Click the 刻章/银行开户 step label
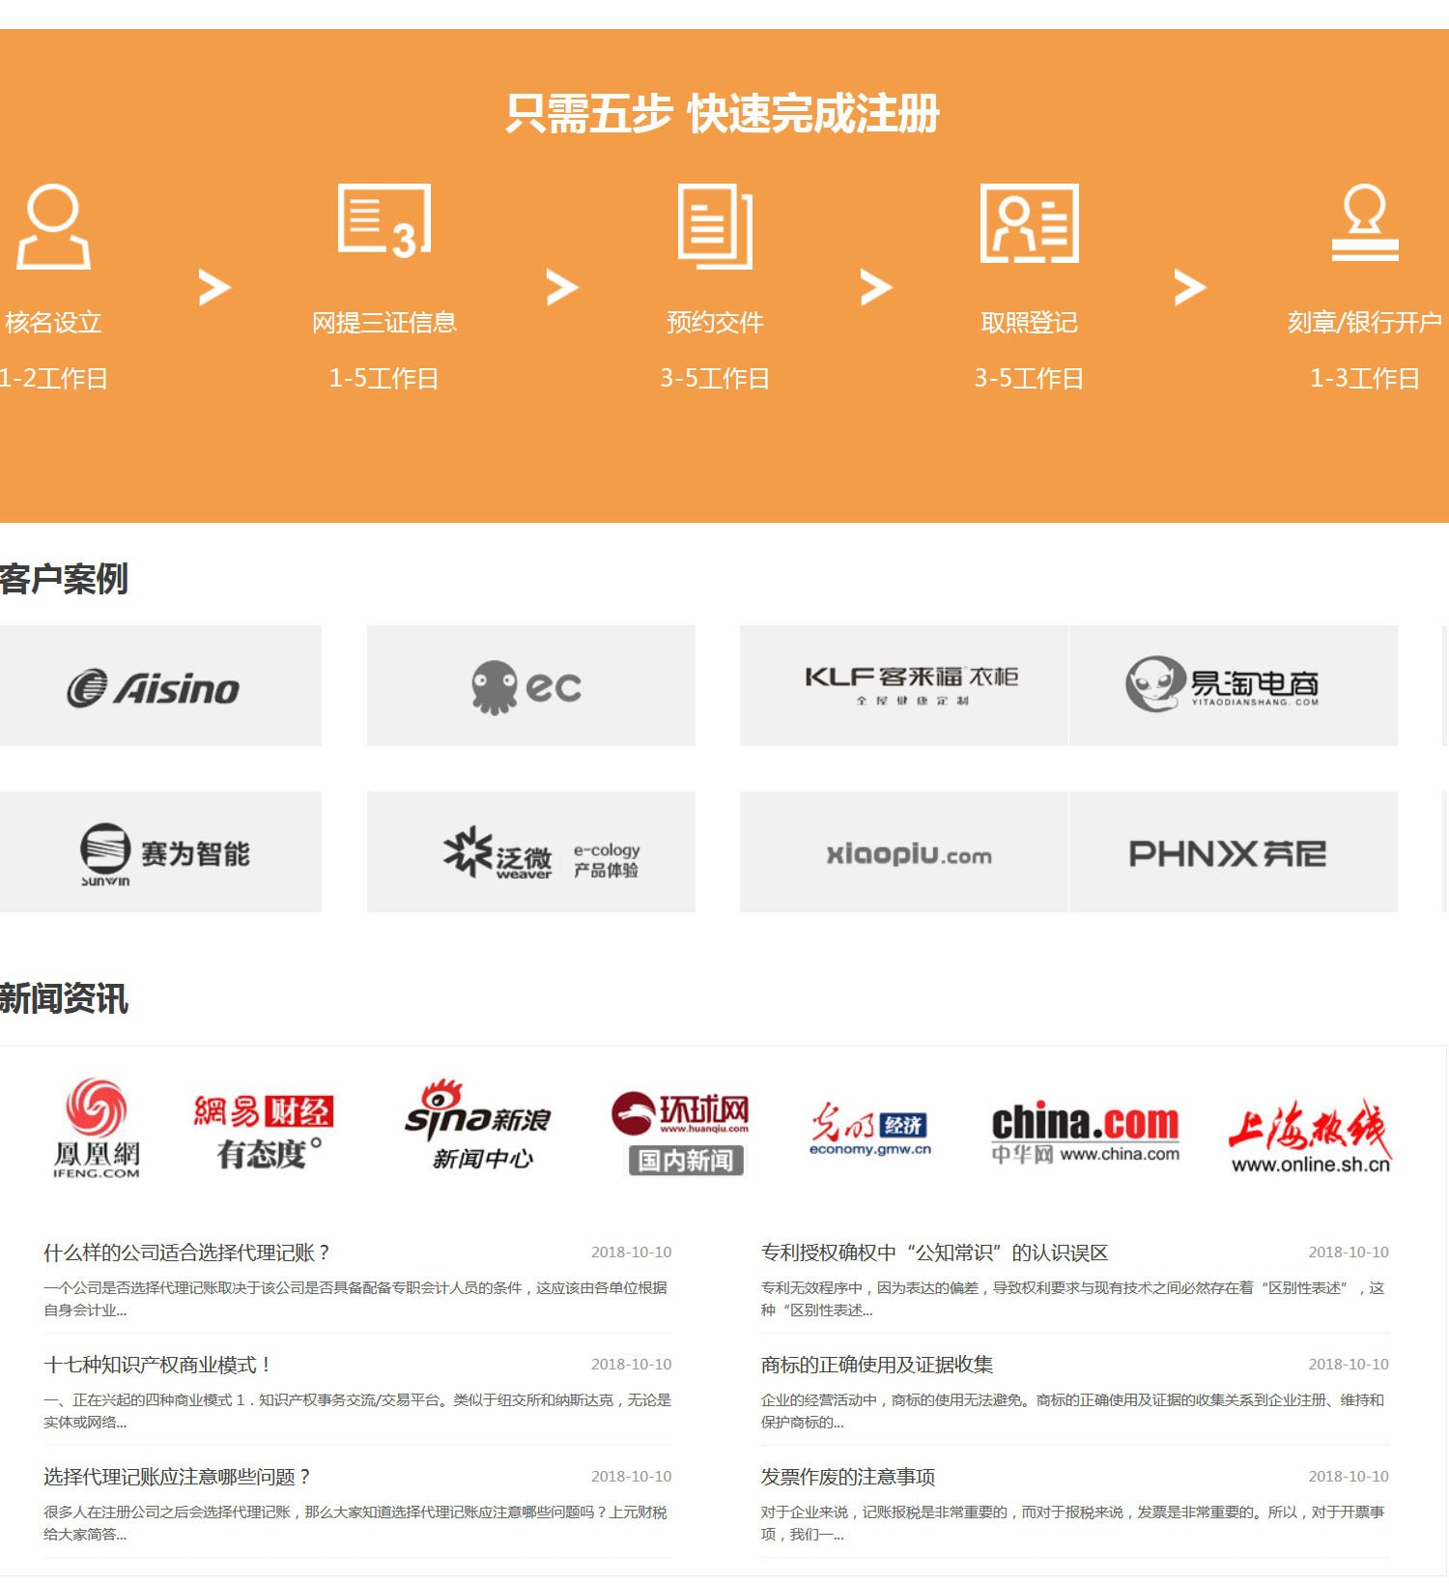The image size is (1449, 1584). click(x=1365, y=323)
